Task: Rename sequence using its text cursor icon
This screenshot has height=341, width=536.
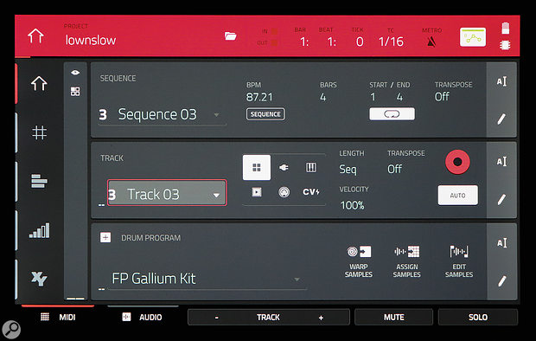Action: point(501,81)
